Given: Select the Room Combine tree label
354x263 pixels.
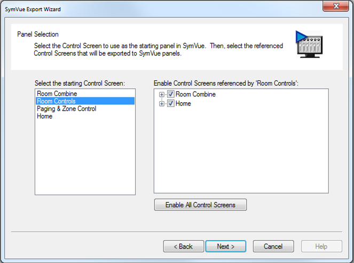Looking at the screenshot, I should point(195,94).
